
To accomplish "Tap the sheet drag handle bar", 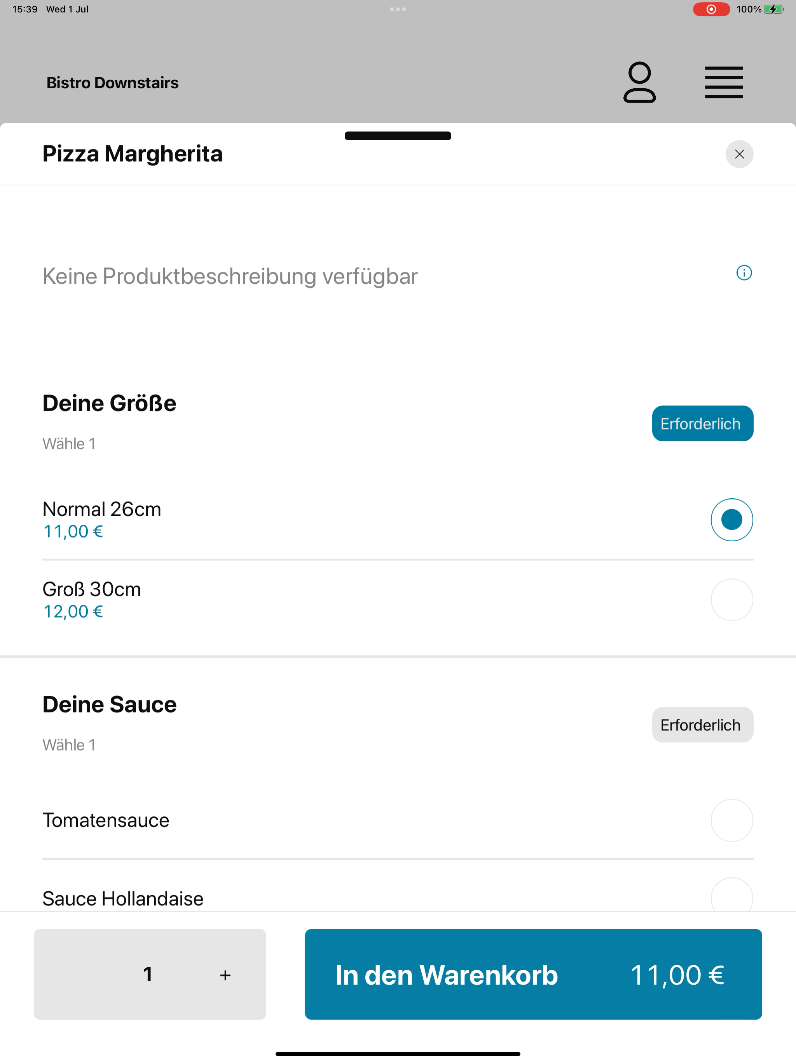I will point(398,136).
